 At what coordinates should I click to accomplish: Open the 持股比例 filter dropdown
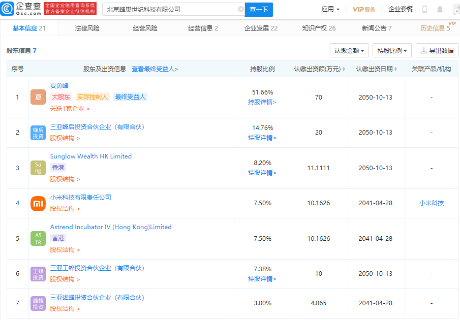point(392,50)
